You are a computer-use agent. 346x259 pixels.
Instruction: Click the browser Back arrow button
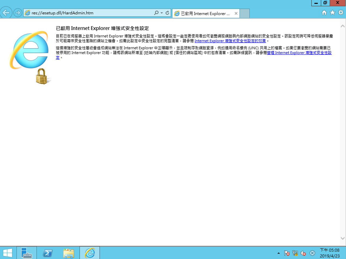pos(6,13)
